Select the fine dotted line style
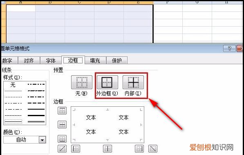The image size is (244, 155). 13,91
